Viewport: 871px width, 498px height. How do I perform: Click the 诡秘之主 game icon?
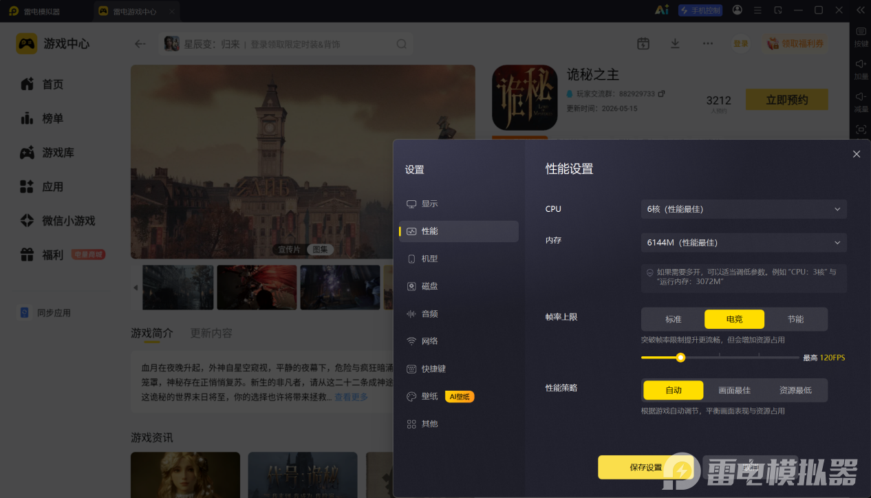524,98
